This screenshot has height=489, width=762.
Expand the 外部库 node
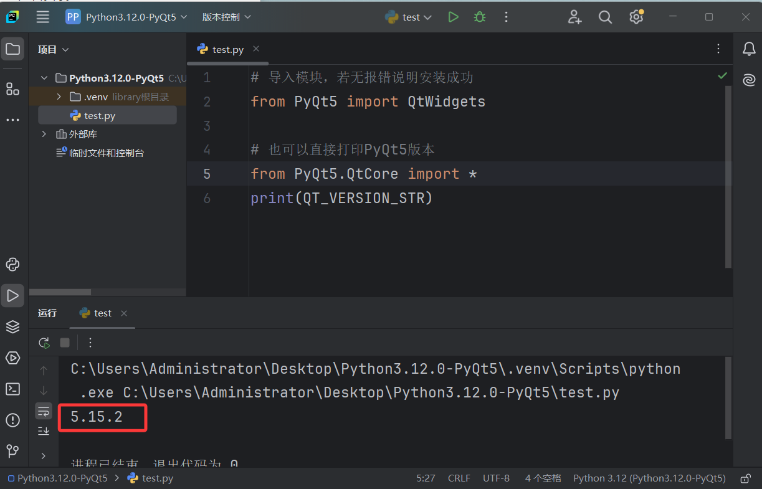(44, 134)
